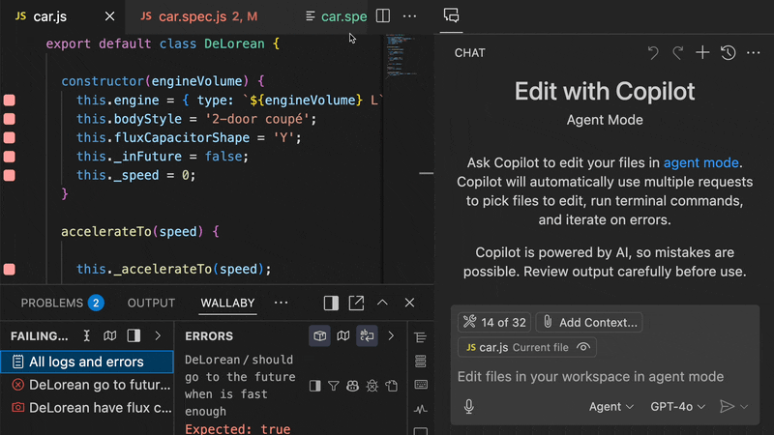Toggle panel layout side-by-side icon
This screenshot has width=774, height=435.
[331, 303]
